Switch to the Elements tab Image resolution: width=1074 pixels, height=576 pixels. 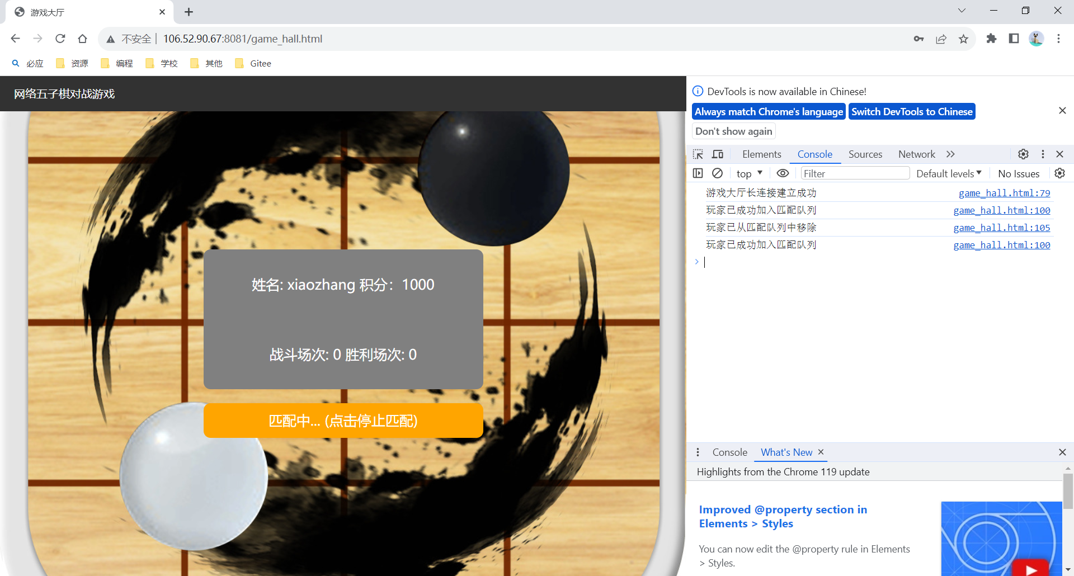761,154
